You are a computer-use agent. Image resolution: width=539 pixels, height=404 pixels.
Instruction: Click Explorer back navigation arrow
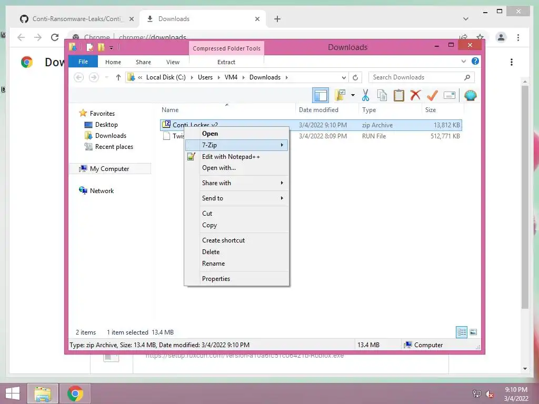coord(79,77)
